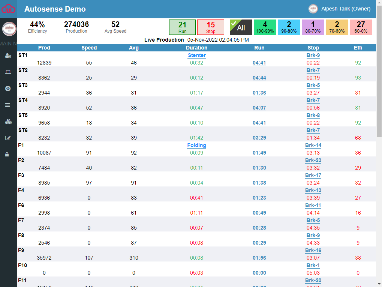Select the green 100-90% efficiency swatch
The height and width of the screenshot is (287, 382).
point(265,27)
